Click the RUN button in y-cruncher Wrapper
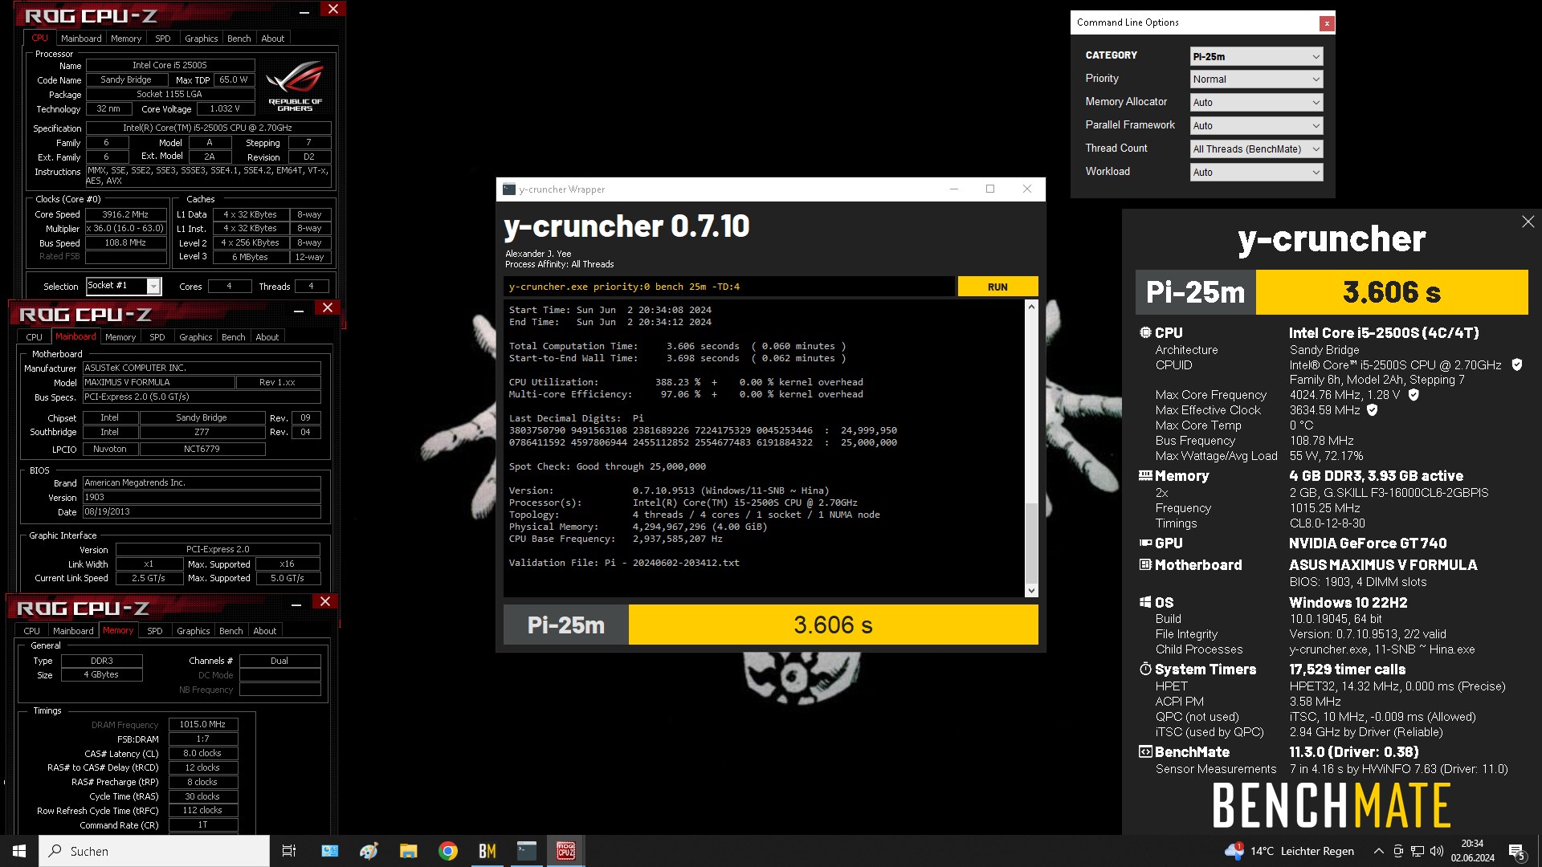Image resolution: width=1542 pixels, height=867 pixels. 997,287
